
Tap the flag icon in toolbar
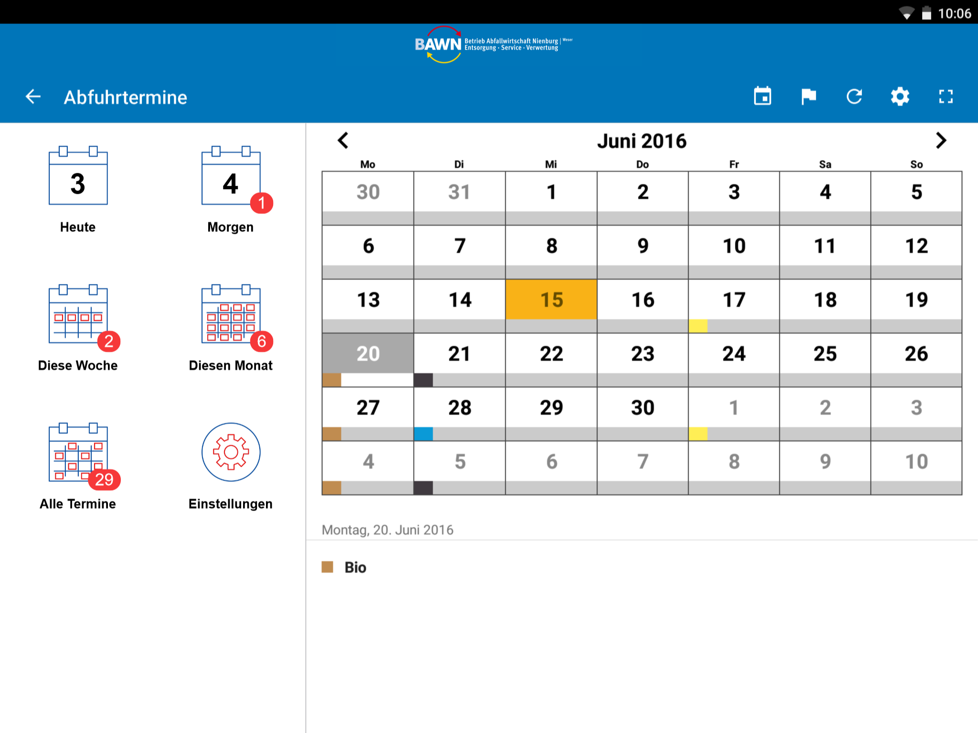[x=808, y=97]
